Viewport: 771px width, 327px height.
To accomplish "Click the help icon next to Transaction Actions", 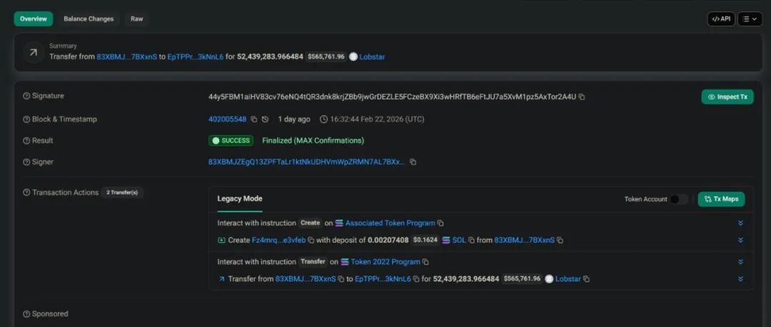I will (x=26, y=192).
